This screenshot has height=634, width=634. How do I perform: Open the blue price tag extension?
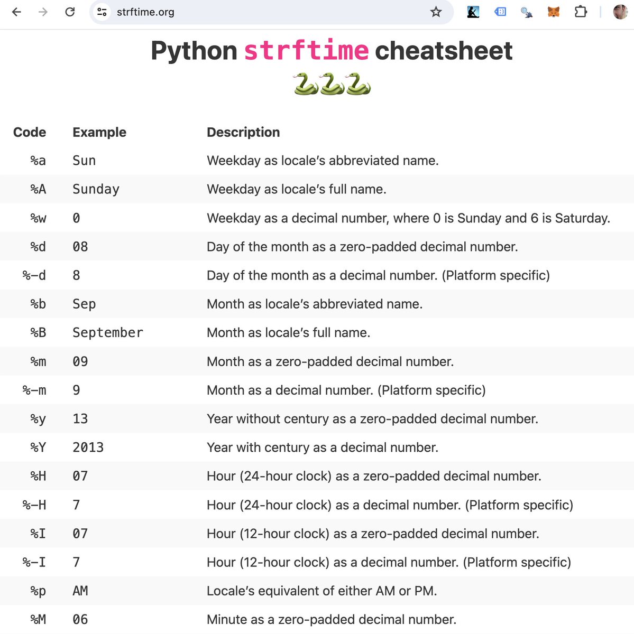pyautogui.click(x=500, y=12)
